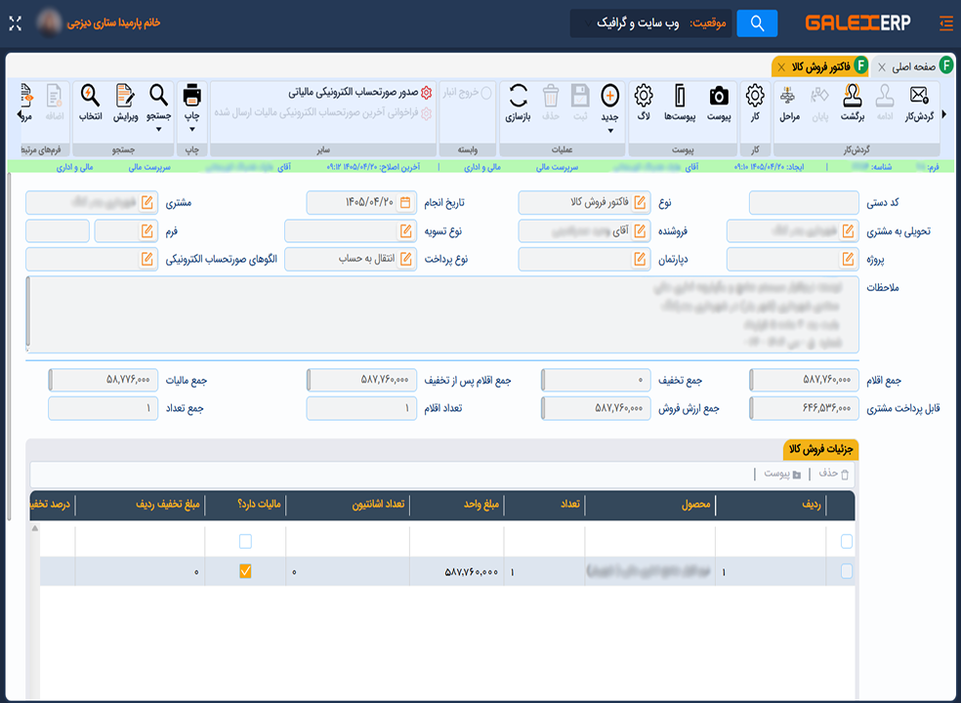Click into the ملاحظات notes text area

(442, 314)
